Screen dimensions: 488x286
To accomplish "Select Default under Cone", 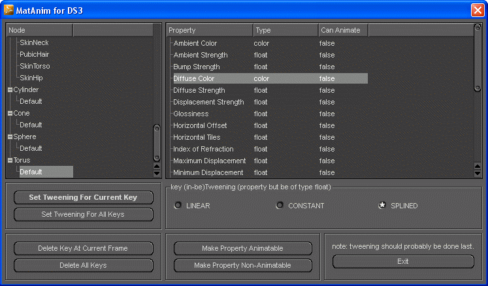I will click(31, 125).
